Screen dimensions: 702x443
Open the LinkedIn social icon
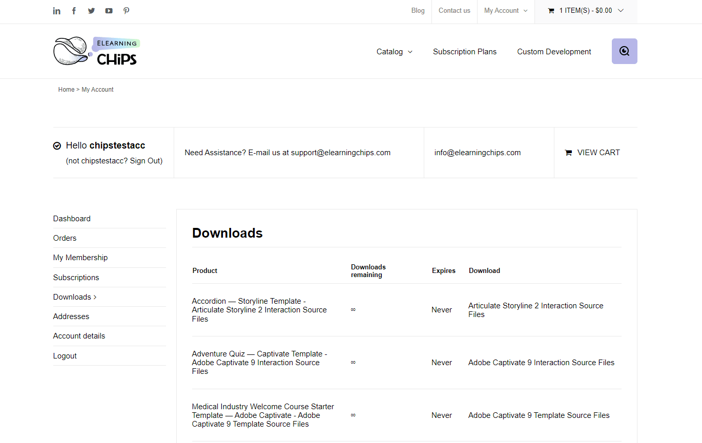(x=57, y=11)
